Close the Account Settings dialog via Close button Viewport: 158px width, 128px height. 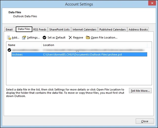145,121
